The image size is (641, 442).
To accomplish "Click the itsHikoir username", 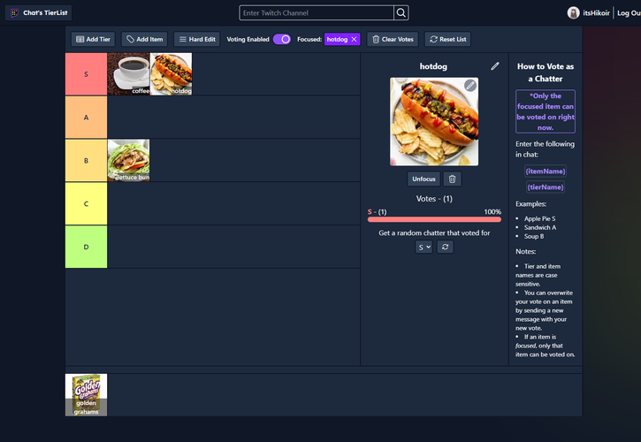I will click(597, 13).
